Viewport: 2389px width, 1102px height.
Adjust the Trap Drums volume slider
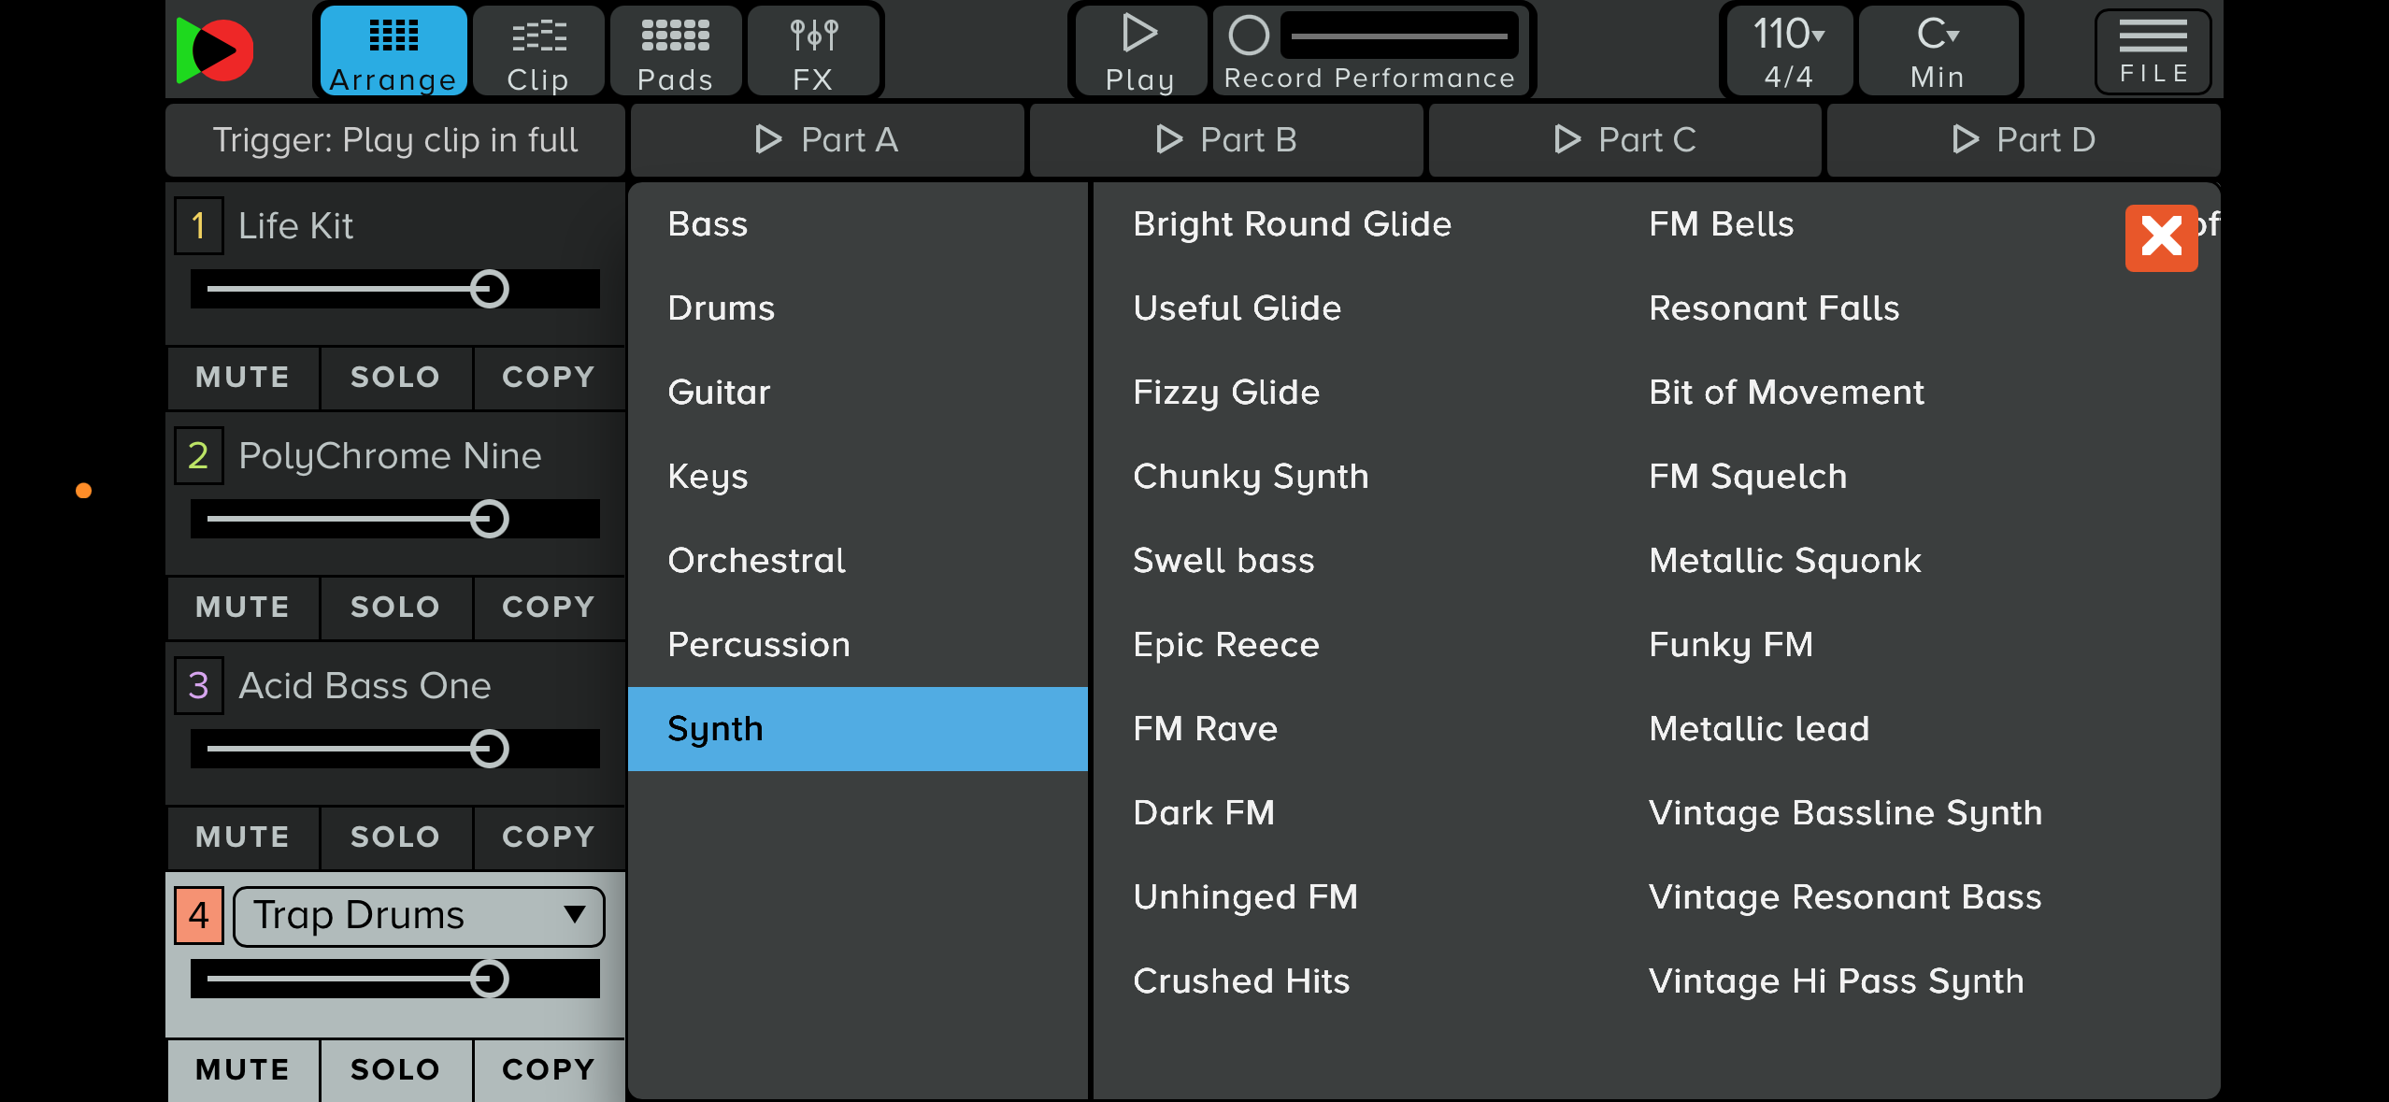(x=395, y=979)
